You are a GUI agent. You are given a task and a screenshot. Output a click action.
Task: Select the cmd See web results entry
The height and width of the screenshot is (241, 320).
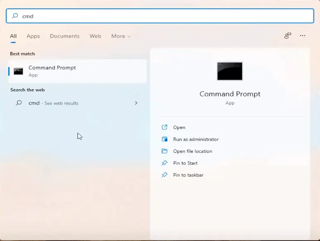tap(78, 103)
